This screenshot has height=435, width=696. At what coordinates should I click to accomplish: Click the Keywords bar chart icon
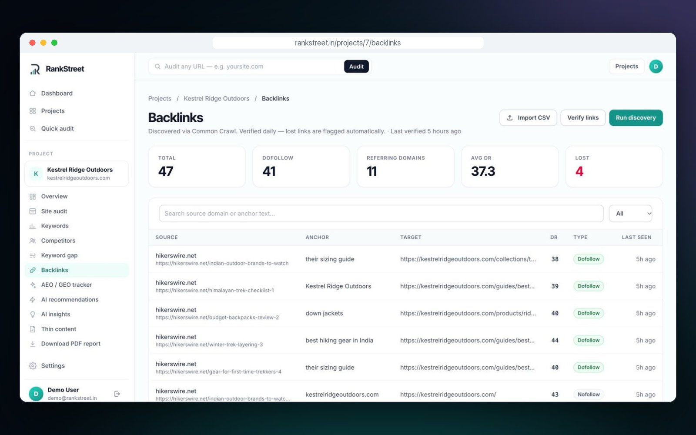33,226
